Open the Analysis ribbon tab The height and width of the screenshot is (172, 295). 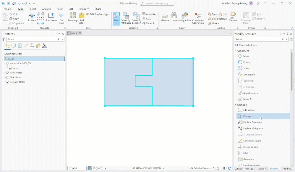[46, 9]
